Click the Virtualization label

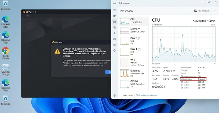[187, 79]
